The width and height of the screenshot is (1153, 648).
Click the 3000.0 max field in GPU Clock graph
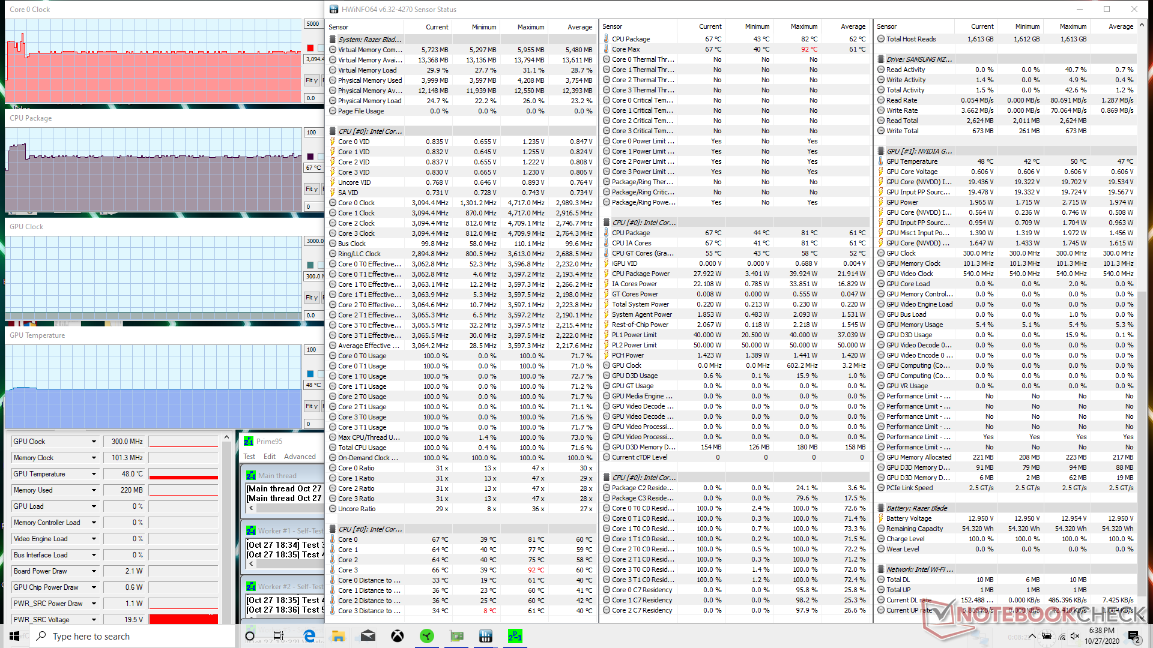point(314,241)
